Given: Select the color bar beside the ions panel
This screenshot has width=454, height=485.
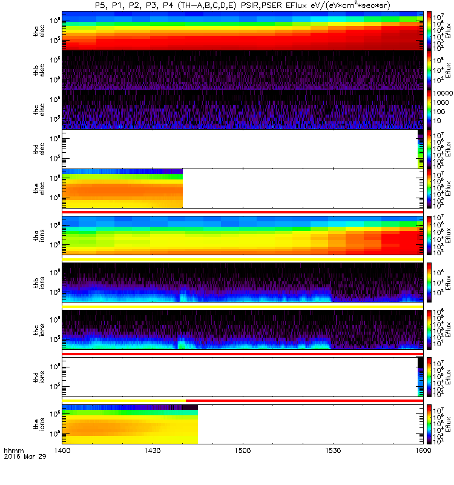Looking at the screenshot, I should click(429, 424).
